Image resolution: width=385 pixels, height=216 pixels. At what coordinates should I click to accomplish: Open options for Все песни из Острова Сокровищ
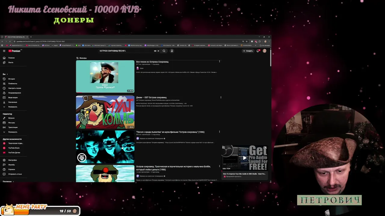click(219, 61)
